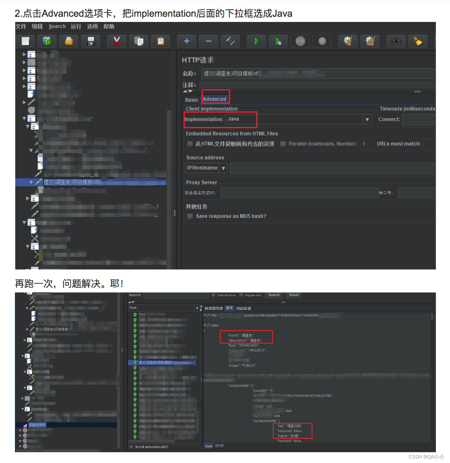The width and height of the screenshot is (450, 463).
Task: Open the 响应数据 tab
Action: click(244, 309)
